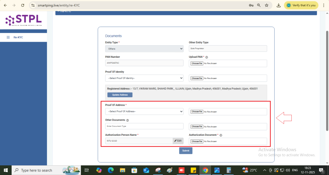Open Chrome downloads icon
The image size is (329, 175).
point(279,5)
